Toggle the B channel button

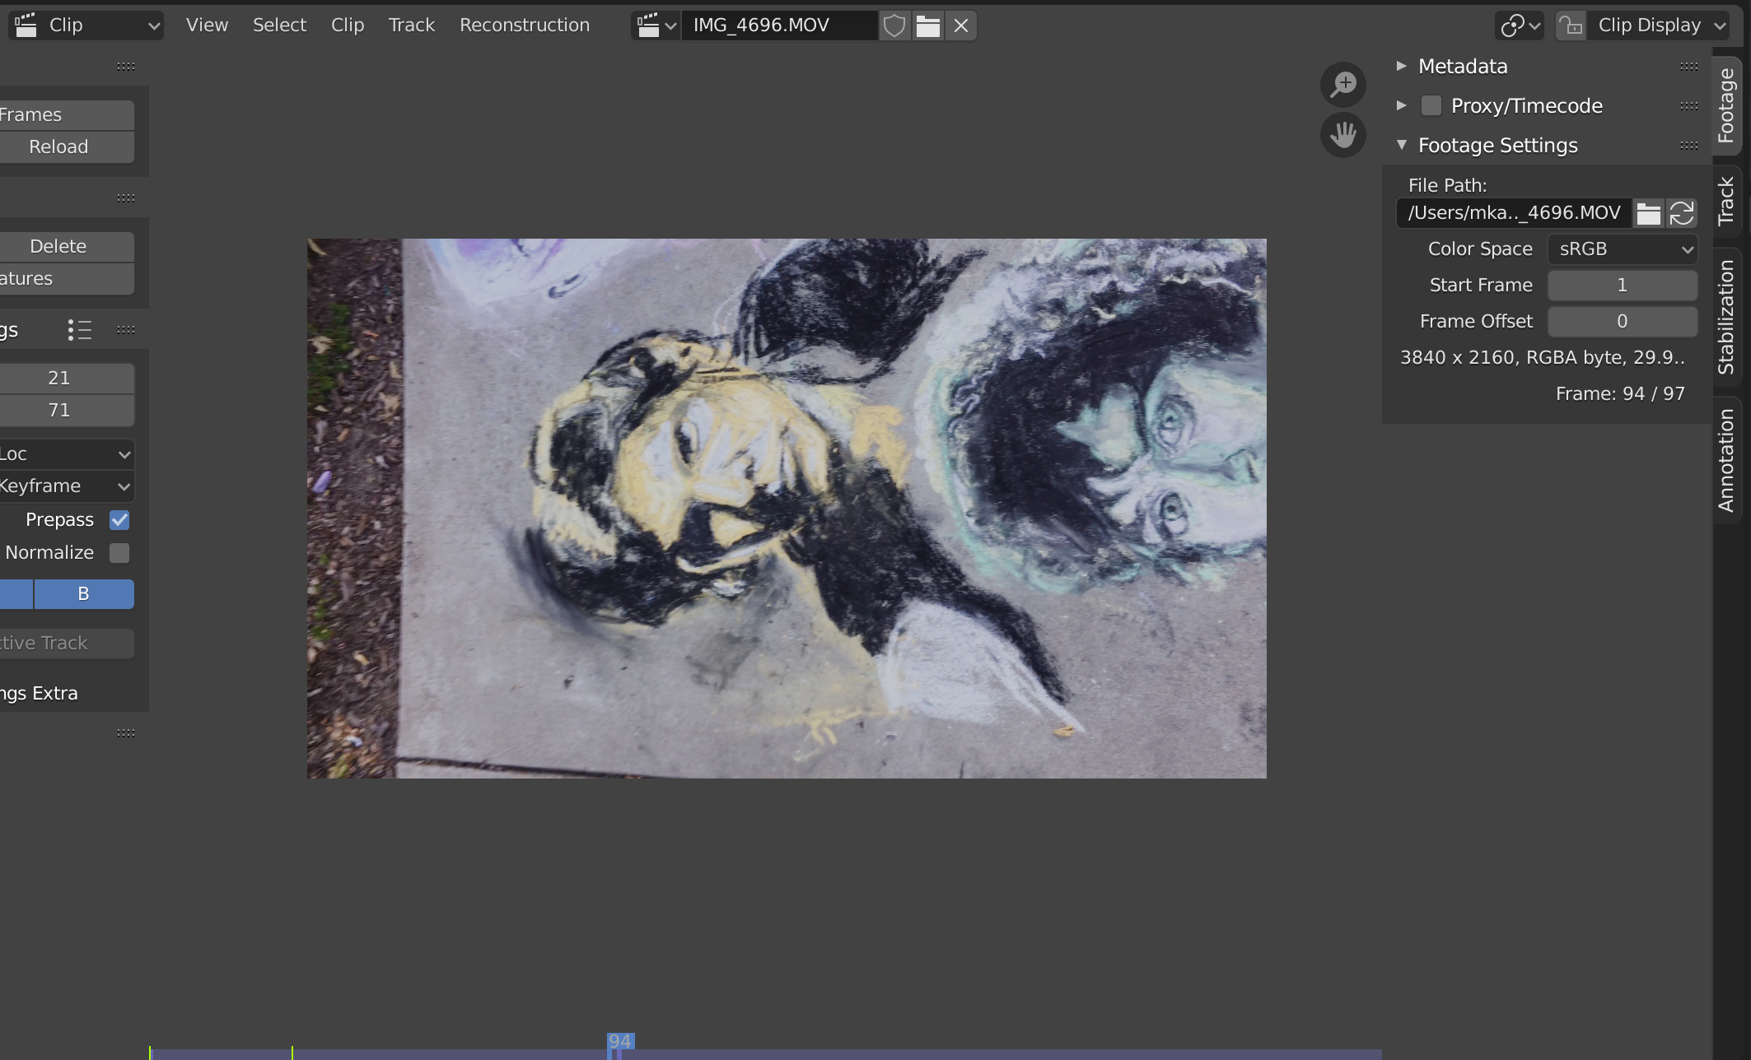(83, 594)
